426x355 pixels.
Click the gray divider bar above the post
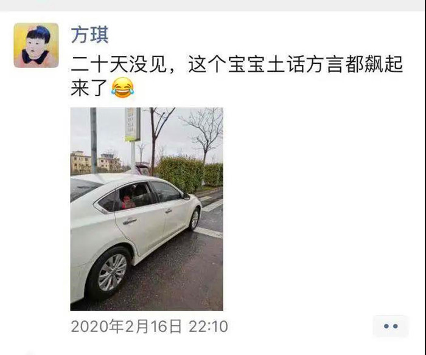(x=213, y=5)
